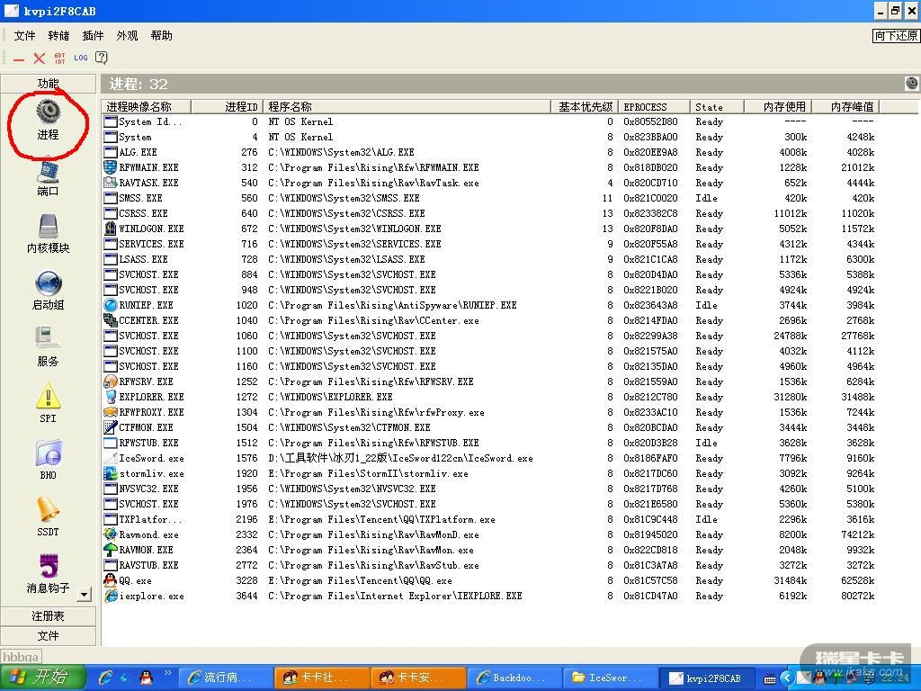Switch to the 卡卡社 taskbar window
The height and width of the screenshot is (691, 921).
(322, 678)
